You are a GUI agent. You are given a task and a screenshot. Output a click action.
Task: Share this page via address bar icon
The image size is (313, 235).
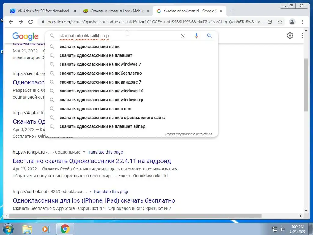[x=270, y=22]
